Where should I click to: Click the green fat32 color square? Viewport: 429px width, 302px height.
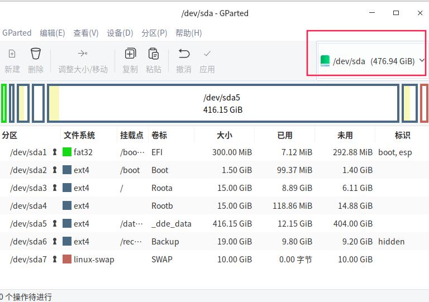coord(67,152)
